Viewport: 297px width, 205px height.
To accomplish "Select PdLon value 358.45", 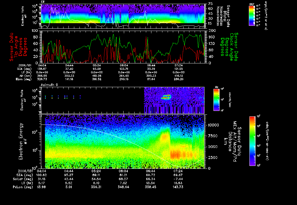I will pos(151,187).
